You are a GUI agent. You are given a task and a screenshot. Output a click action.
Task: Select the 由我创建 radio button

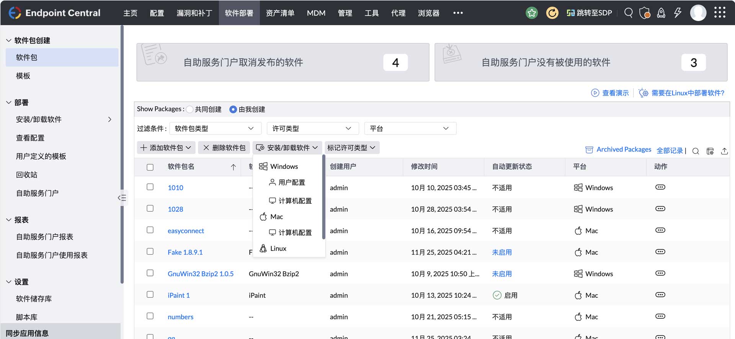pyautogui.click(x=233, y=109)
